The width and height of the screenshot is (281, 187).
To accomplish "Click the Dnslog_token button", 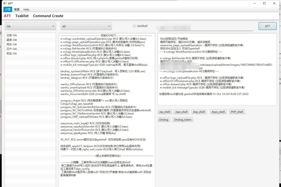I will coord(183,119).
